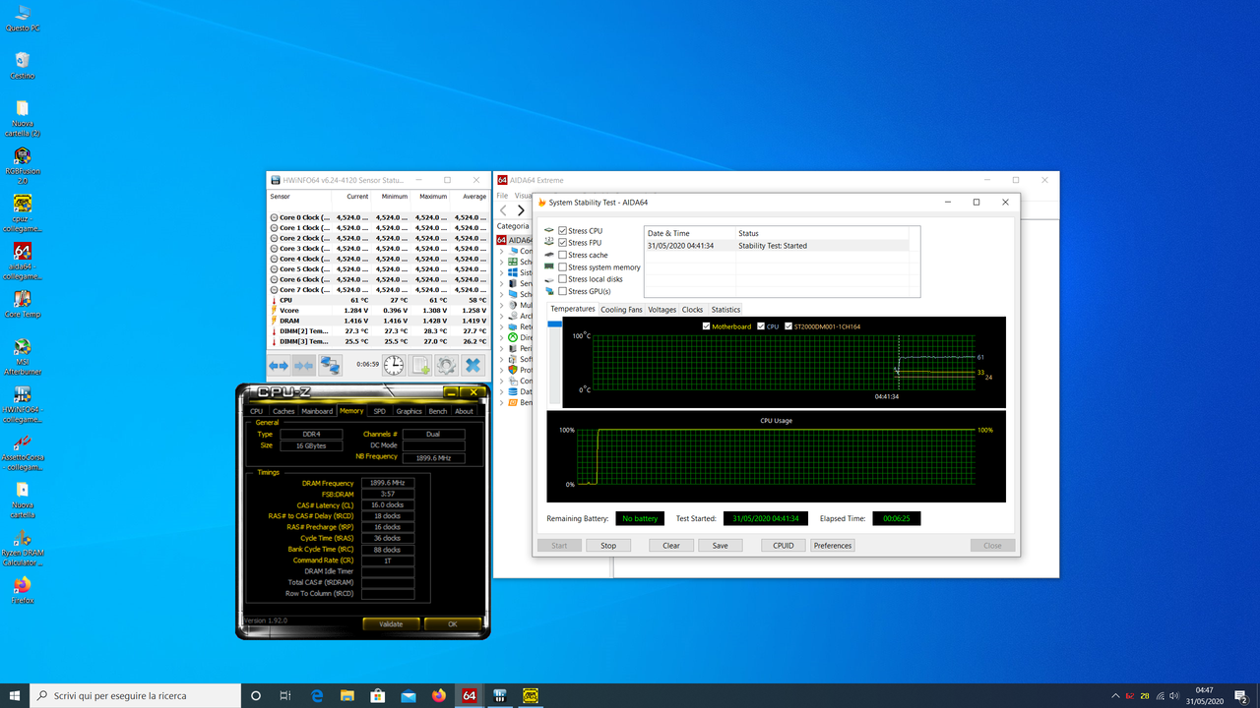
Task: Click HWiNFO's remote monitoring network icon
Action: [x=331, y=365]
